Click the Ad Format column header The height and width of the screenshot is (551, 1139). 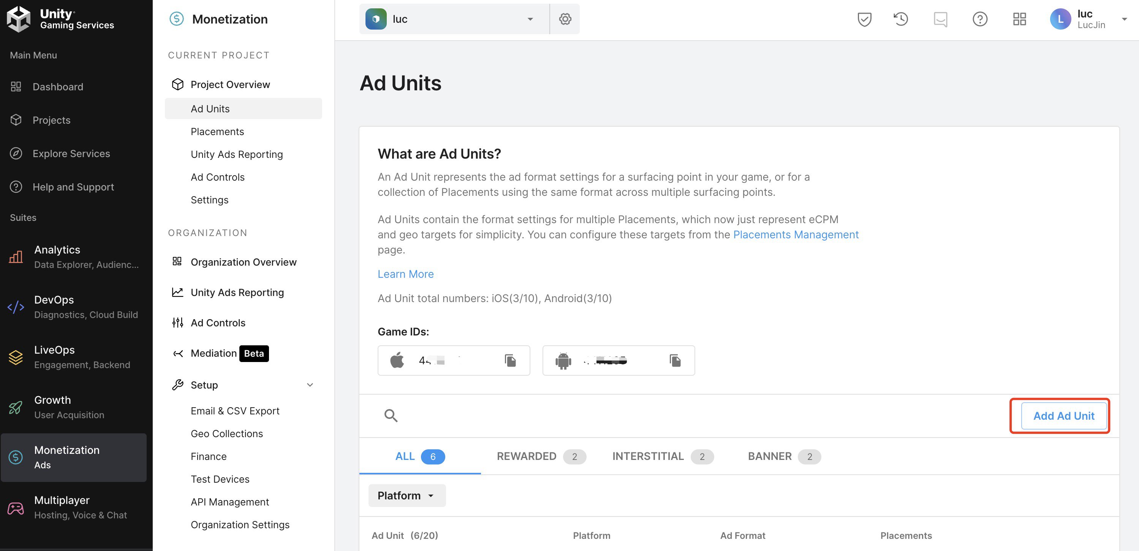tap(742, 535)
